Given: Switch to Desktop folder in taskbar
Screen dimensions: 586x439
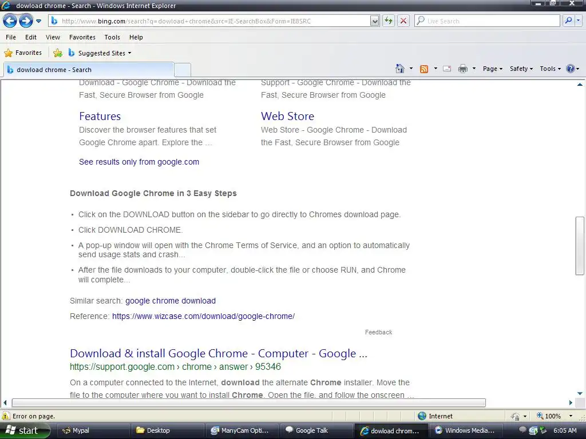Looking at the screenshot, I should [x=168, y=430].
